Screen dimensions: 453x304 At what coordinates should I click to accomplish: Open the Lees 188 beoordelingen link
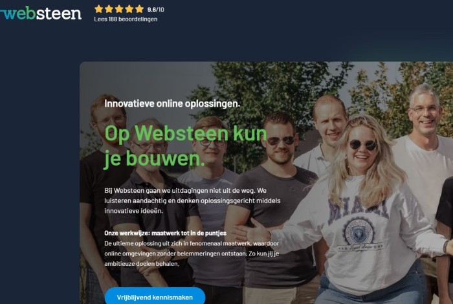tap(126, 19)
